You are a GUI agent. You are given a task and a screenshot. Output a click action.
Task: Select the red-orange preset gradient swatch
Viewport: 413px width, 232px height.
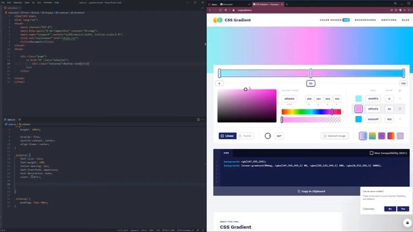pos(391,136)
